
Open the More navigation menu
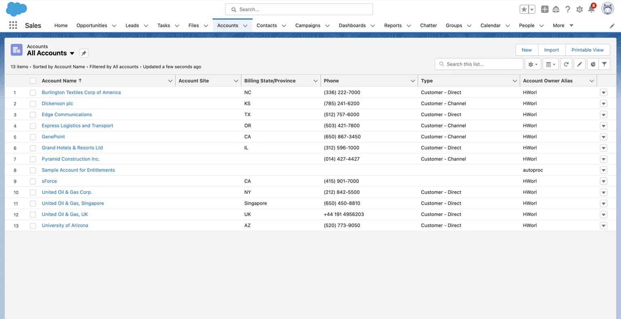click(x=563, y=25)
